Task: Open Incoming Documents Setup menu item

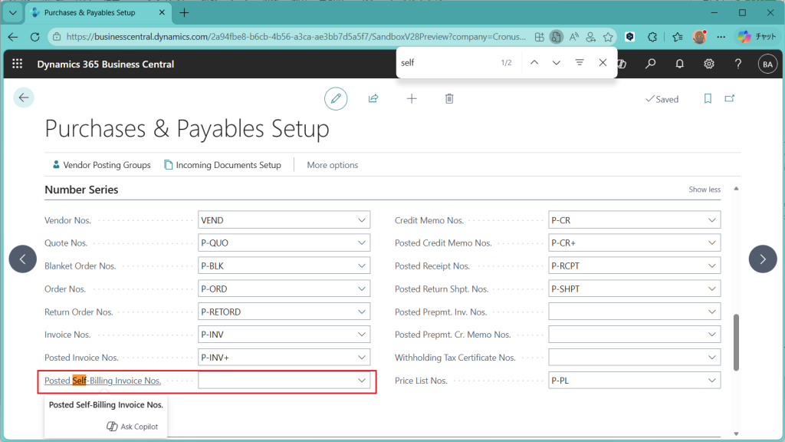Action: point(222,165)
